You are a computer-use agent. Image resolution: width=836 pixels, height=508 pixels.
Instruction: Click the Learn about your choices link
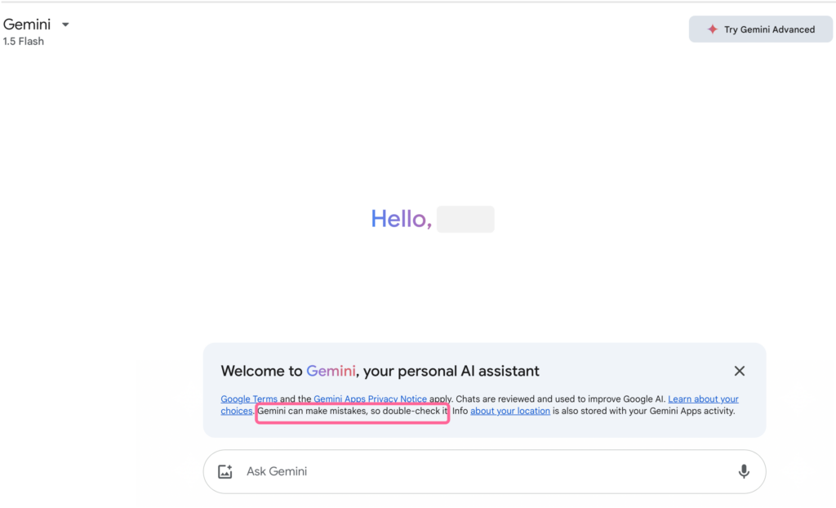coord(704,399)
